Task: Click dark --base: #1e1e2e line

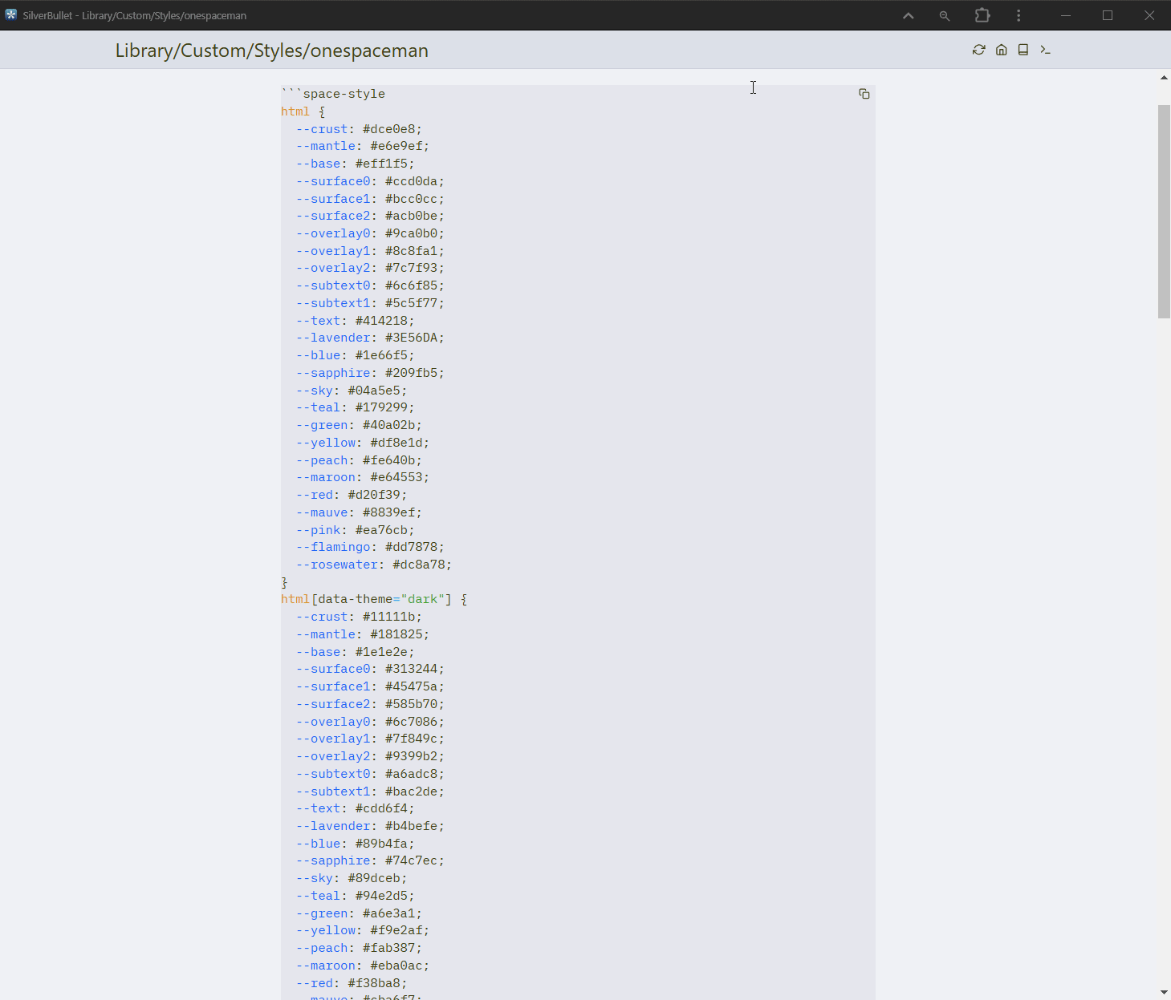Action: click(x=355, y=652)
